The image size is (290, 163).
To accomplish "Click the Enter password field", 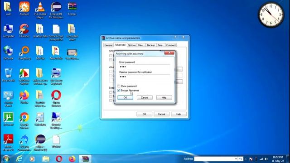I will (145, 67).
